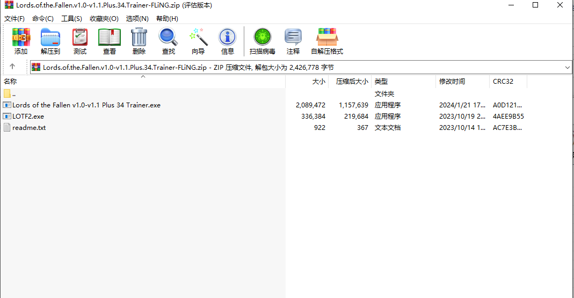Expand the archive path dropdown arrow
This screenshot has height=298, width=574.
[568, 67]
